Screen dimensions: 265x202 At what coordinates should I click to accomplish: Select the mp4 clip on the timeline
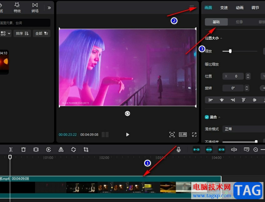point(110,187)
